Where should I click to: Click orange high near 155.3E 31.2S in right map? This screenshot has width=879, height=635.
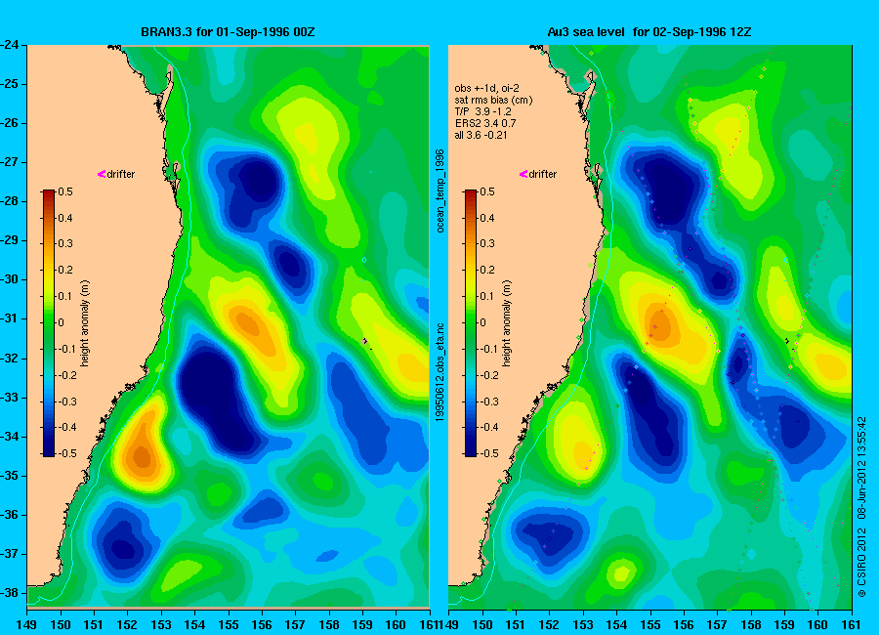point(660,324)
